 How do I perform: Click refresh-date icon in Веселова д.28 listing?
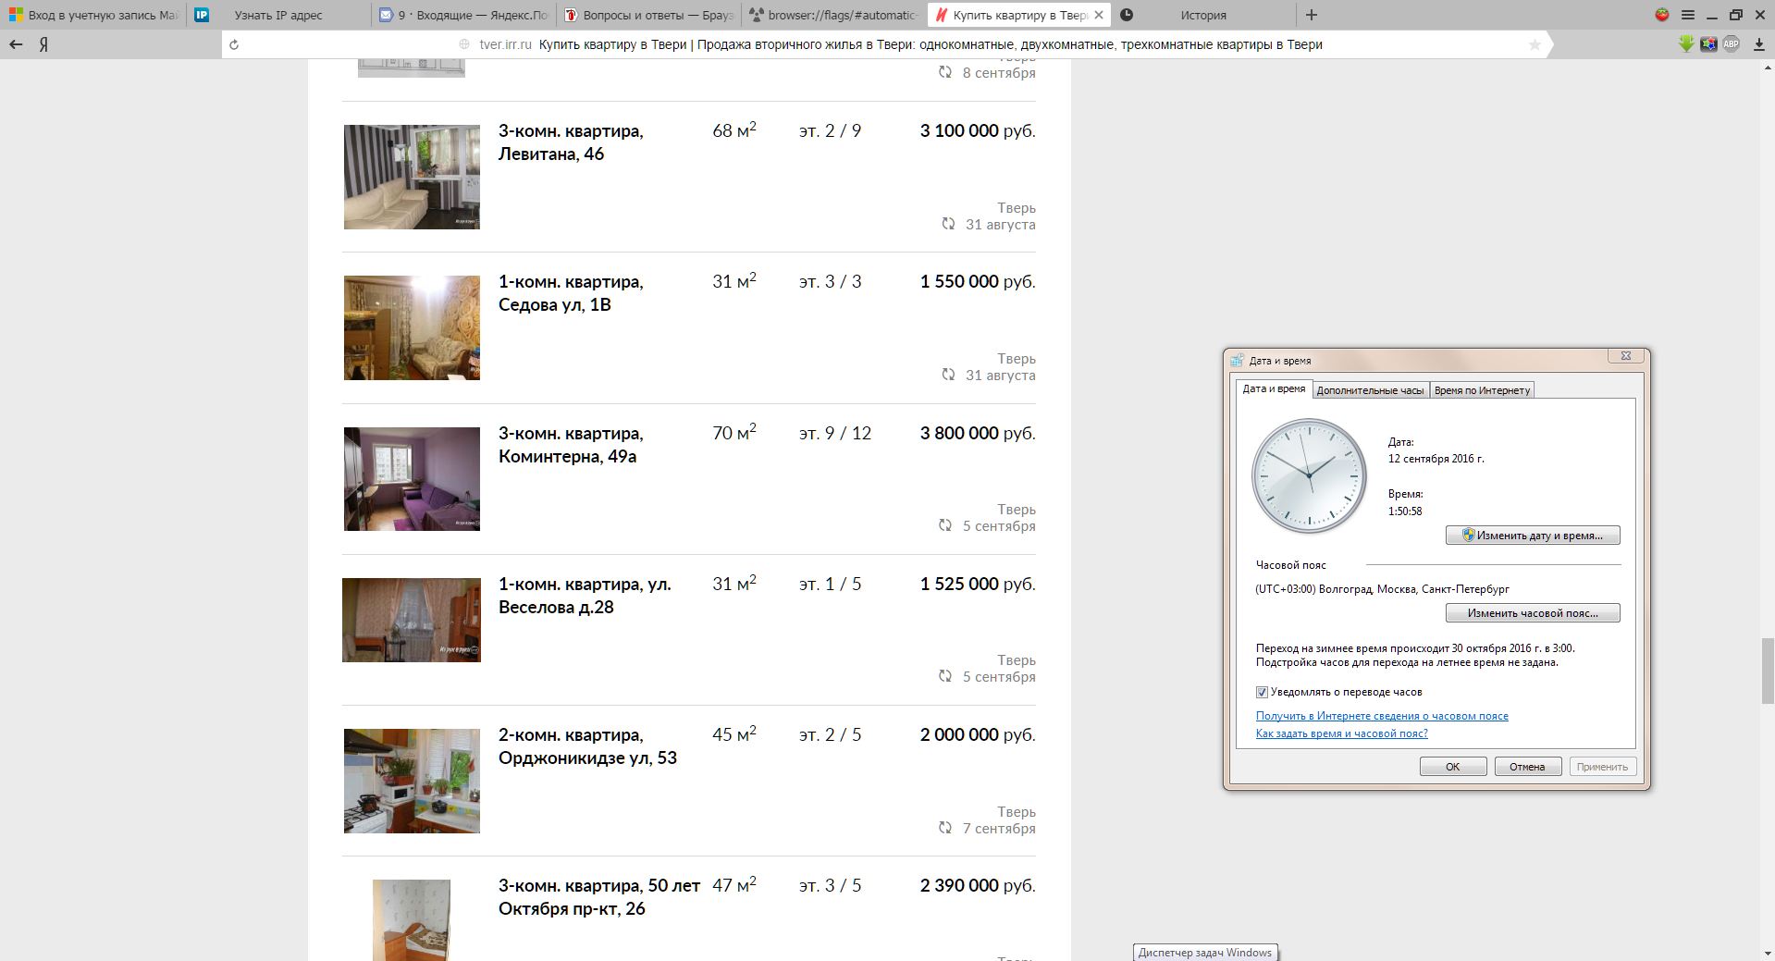pyautogui.click(x=945, y=676)
